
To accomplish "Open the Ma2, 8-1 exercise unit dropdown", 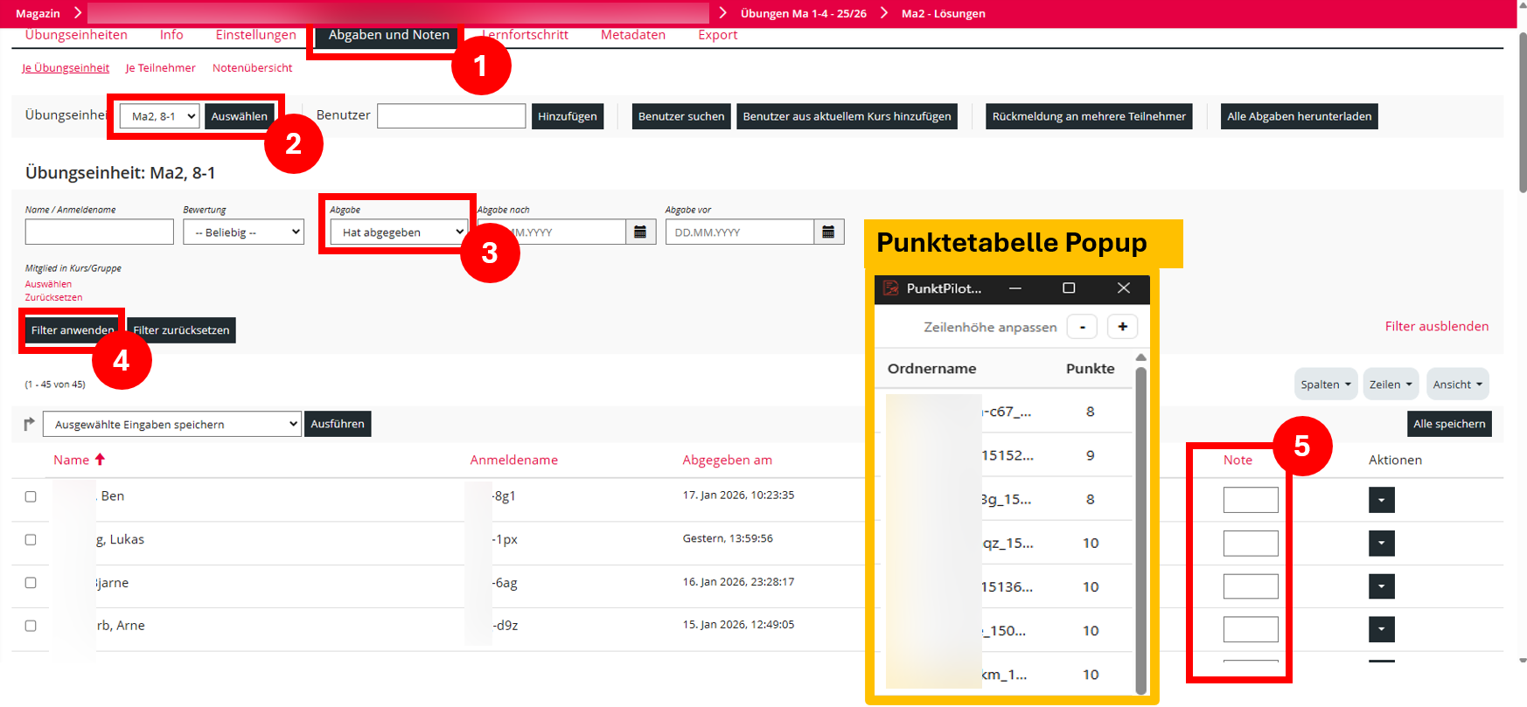I will 160,116.
